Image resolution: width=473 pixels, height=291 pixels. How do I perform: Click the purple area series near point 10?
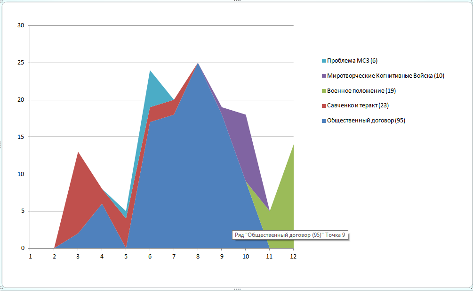click(x=242, y=141)
